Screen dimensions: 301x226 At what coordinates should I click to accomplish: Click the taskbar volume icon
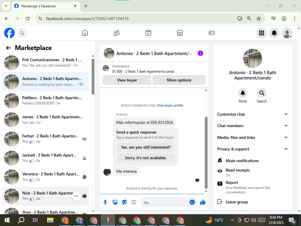(x=254, y=220)
